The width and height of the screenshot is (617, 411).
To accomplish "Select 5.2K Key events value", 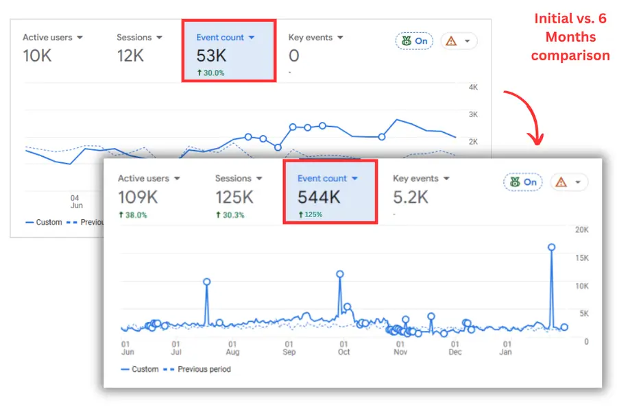I will (411, 197).
